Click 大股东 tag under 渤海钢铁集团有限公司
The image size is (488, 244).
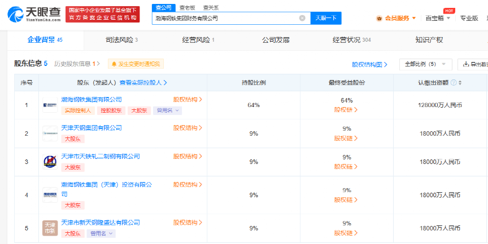pyautogui.click(x=139, y=110)
